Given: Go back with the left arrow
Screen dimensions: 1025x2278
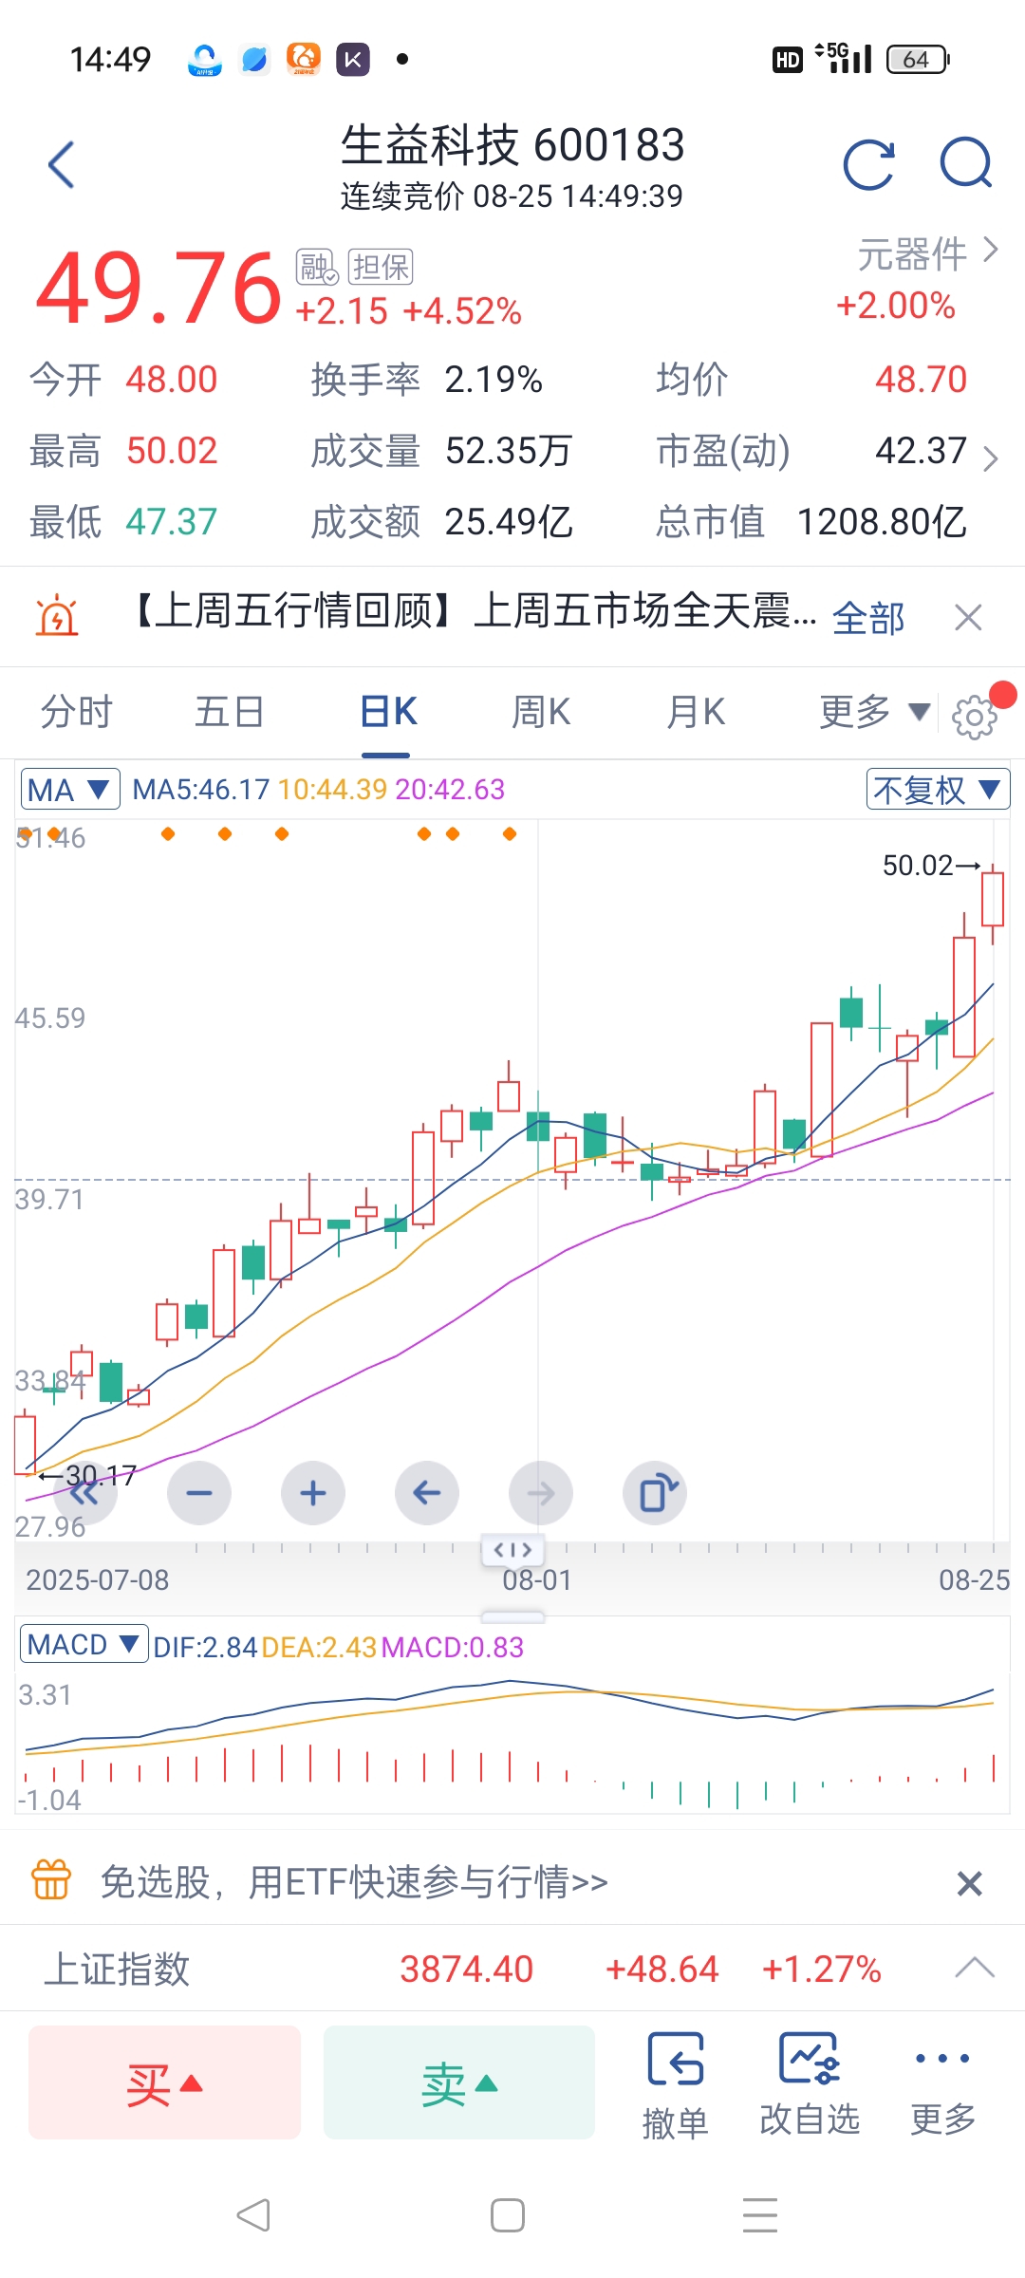Looking at the screenshot, I should pyautogui.click(x=62, y=165).
